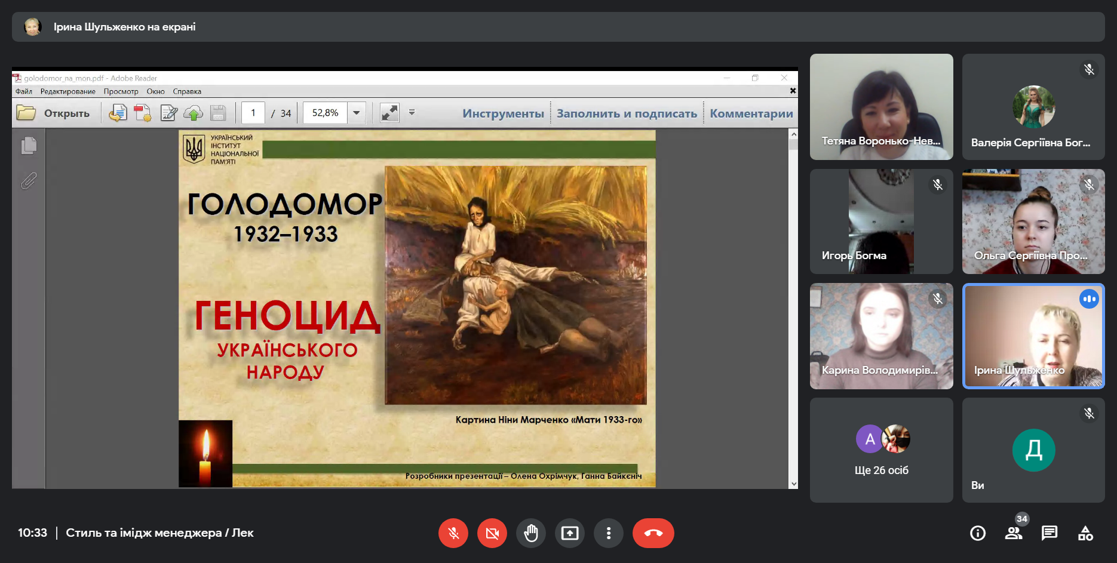Open Справка menu
This screenshot has height=563, width=1117.
(x=187, y=91)
